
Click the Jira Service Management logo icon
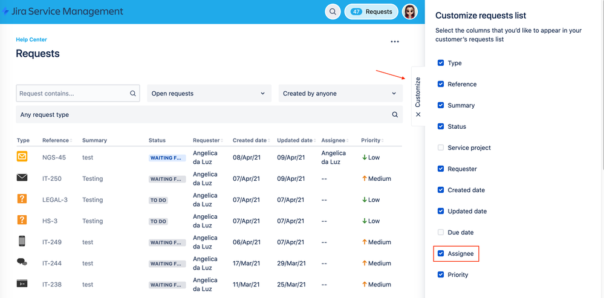pyautogui.click(x=5, y=11)
